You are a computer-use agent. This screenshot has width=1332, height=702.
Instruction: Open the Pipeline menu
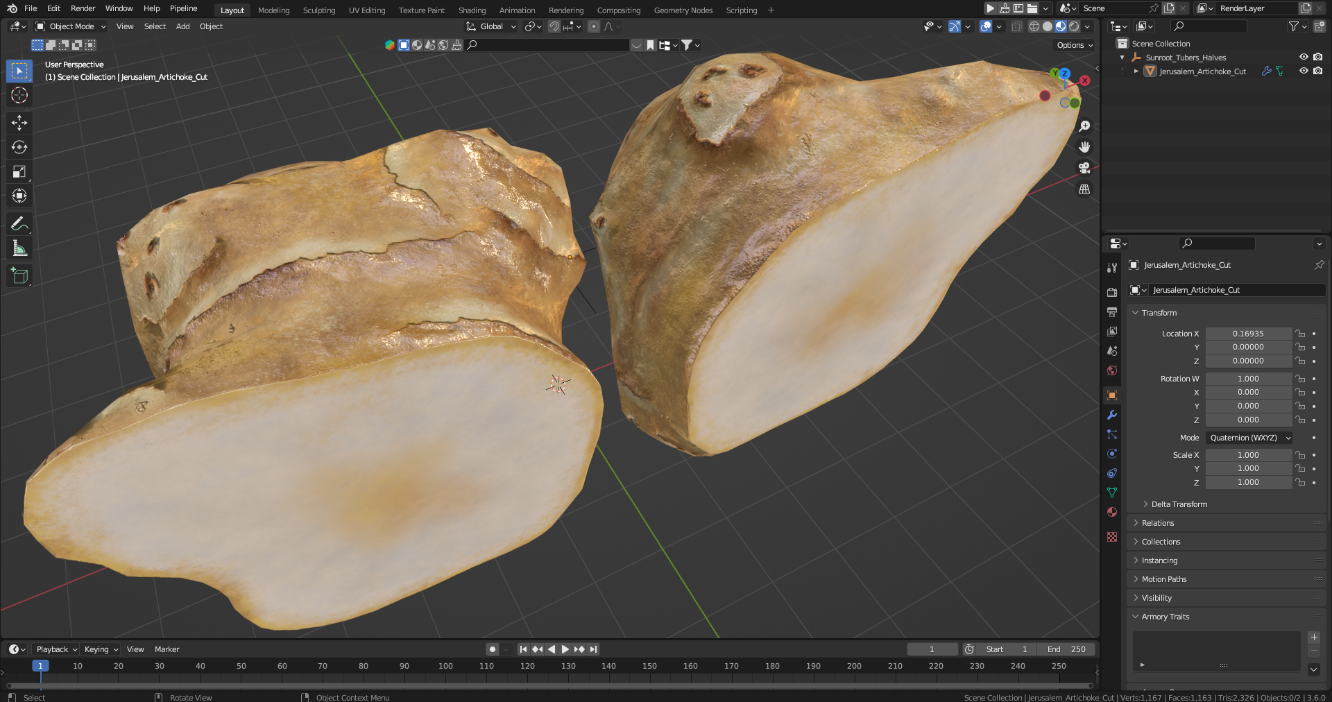[183, 8]
